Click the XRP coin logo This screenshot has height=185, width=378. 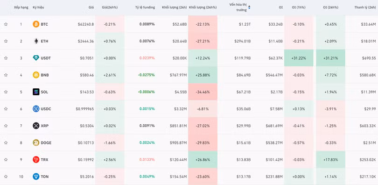tap(36, 126)
